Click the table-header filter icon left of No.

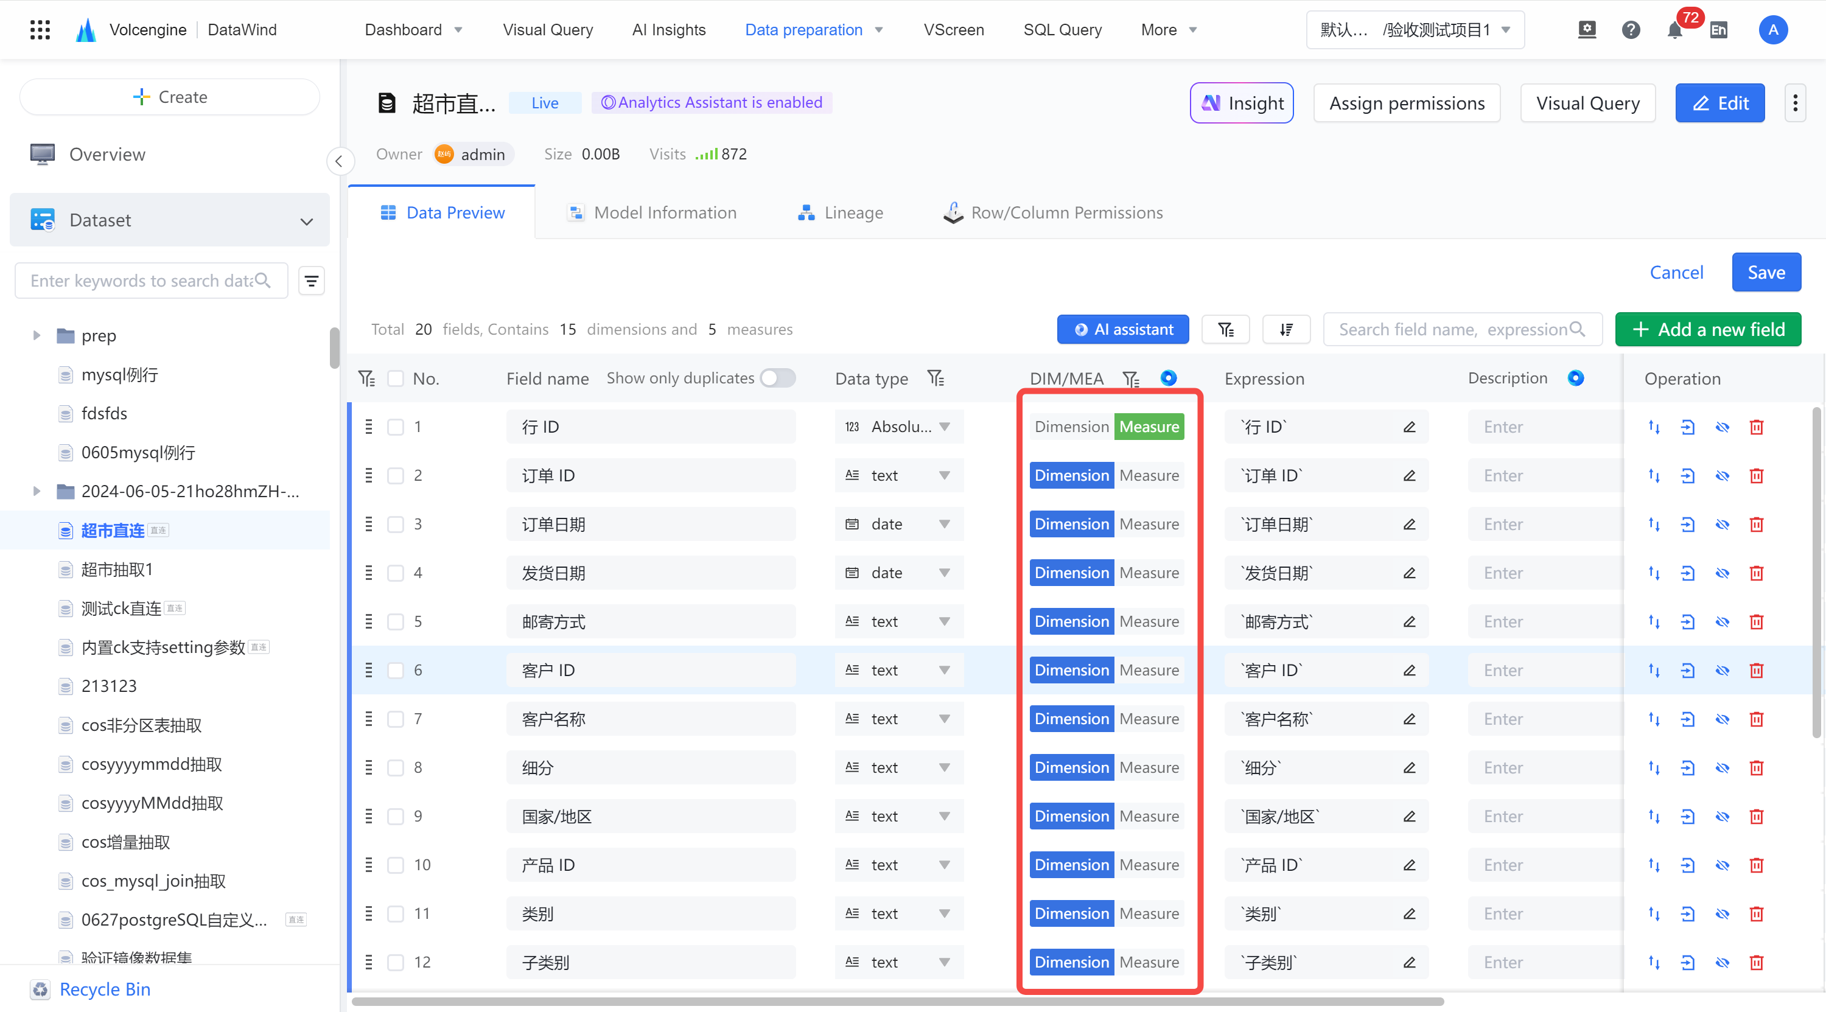pyautogui.click(x=366, y=379)
